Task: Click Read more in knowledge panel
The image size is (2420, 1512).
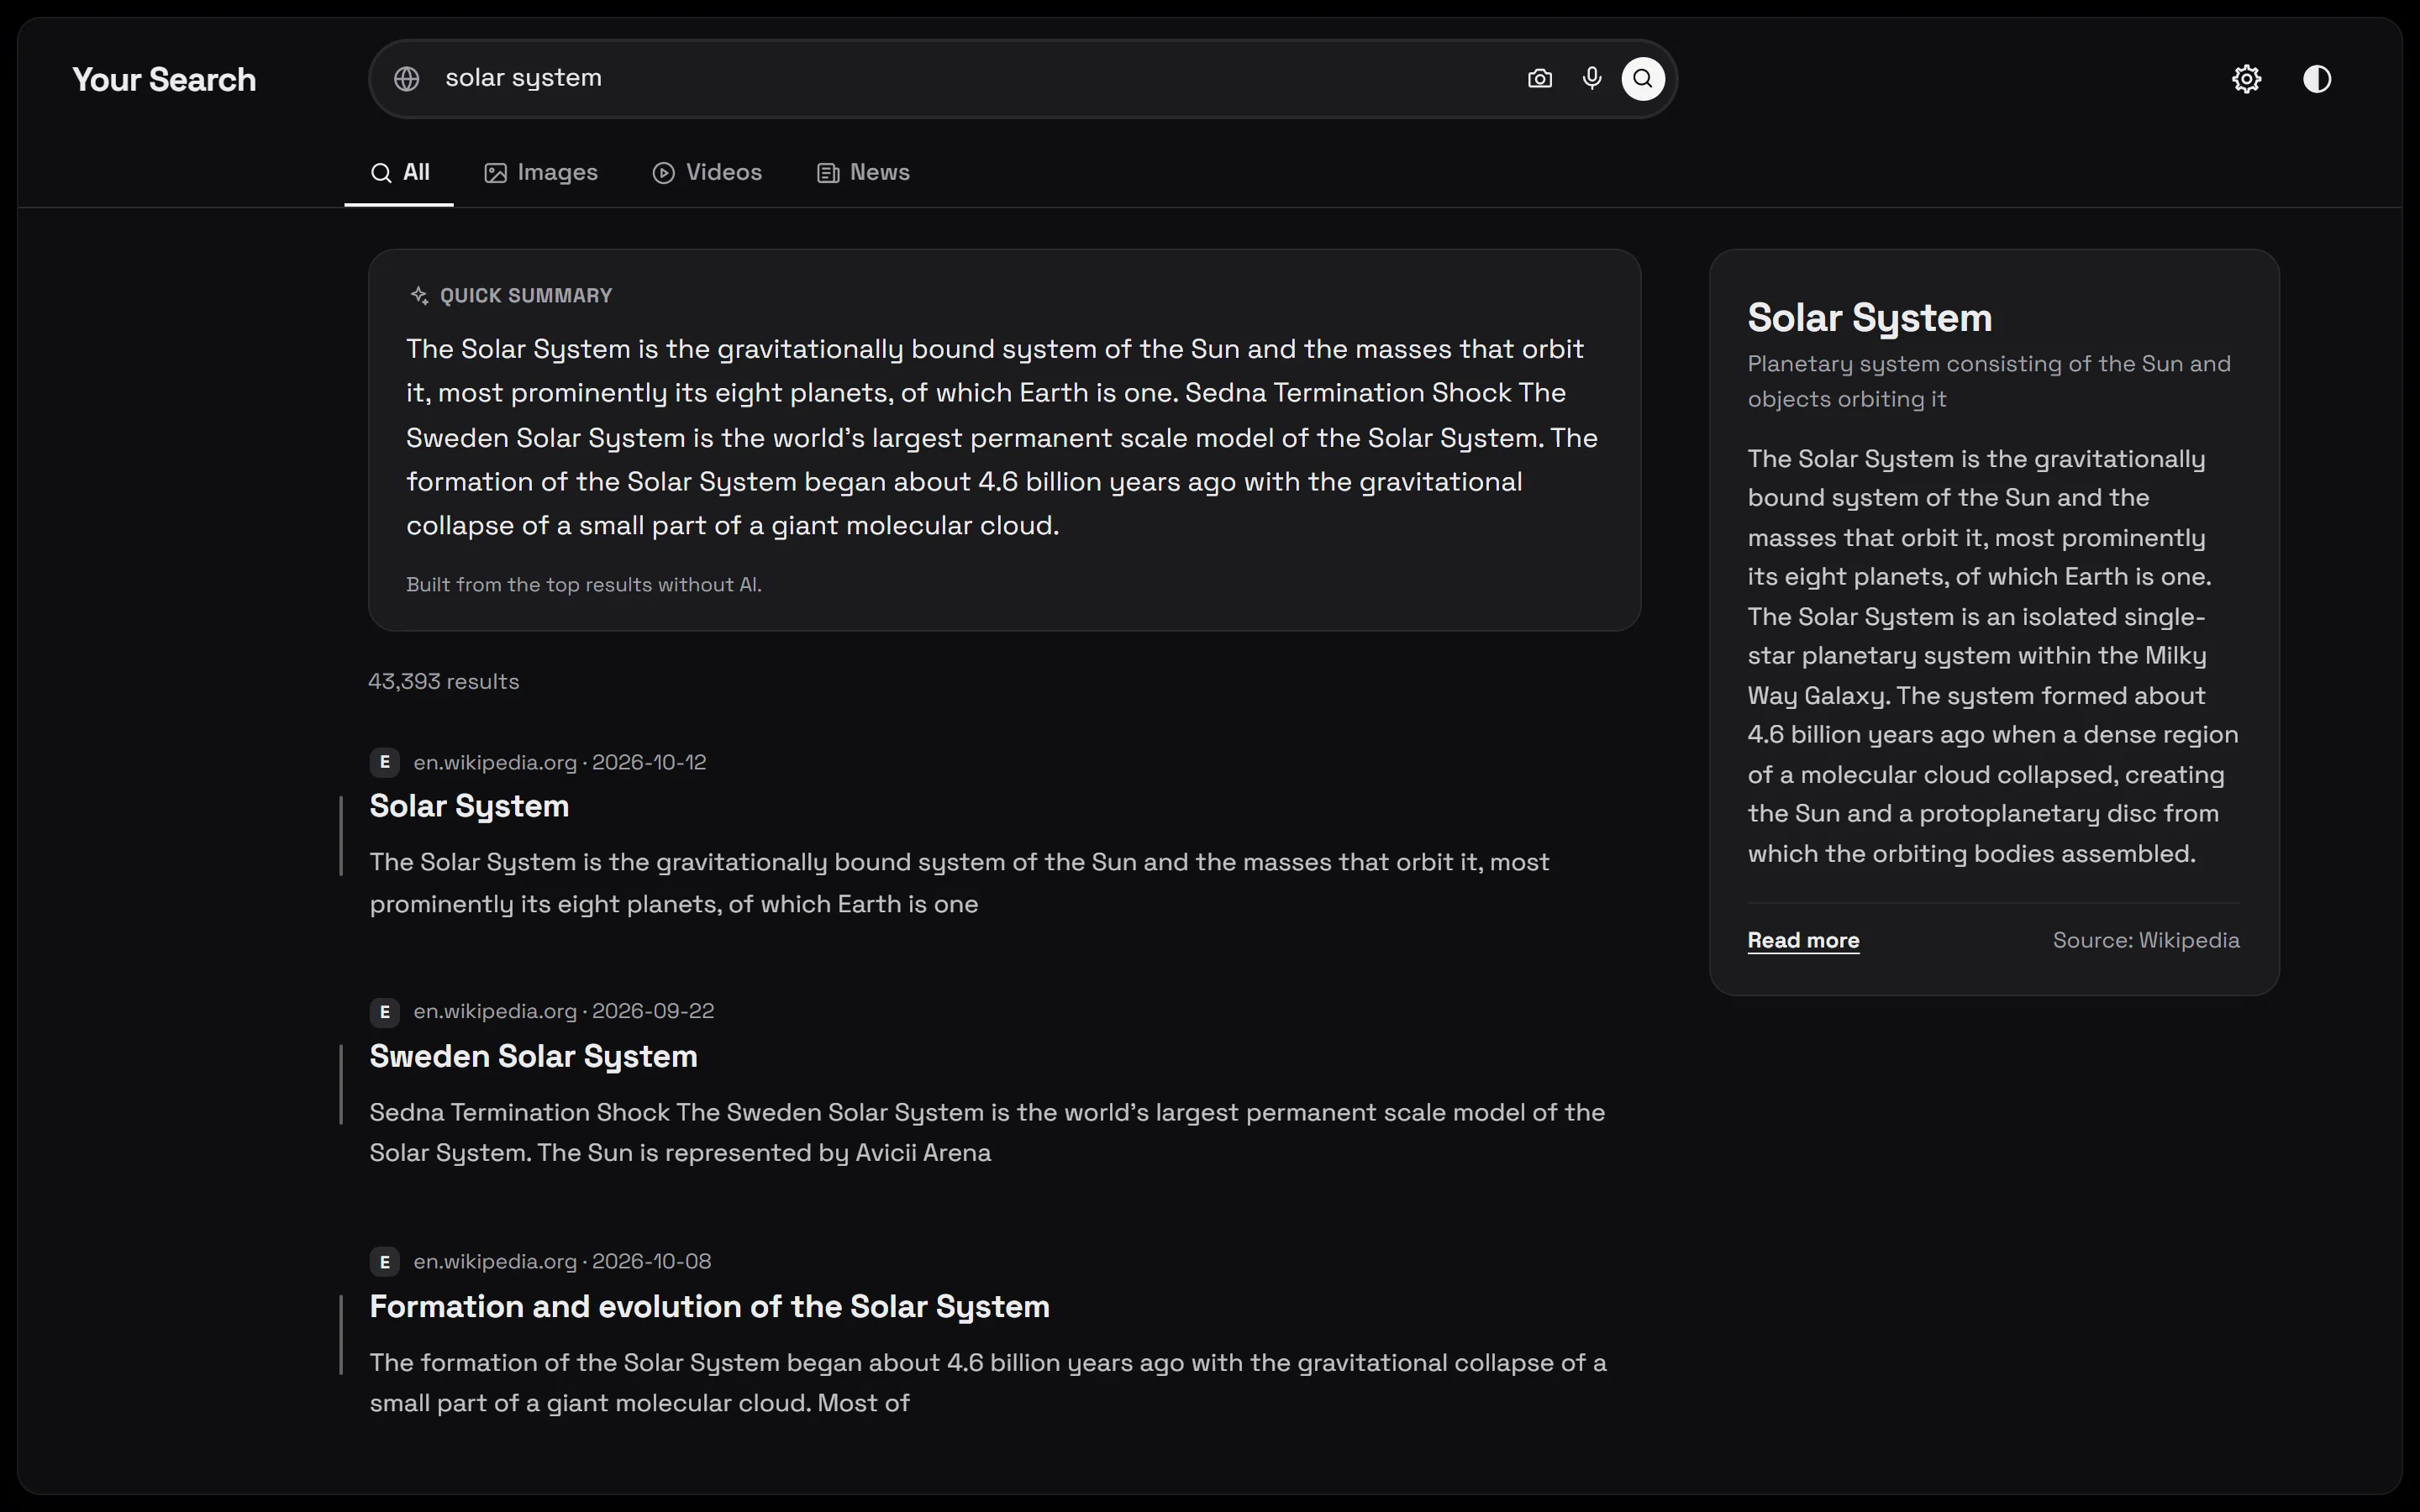Action: coord(1803,941)
